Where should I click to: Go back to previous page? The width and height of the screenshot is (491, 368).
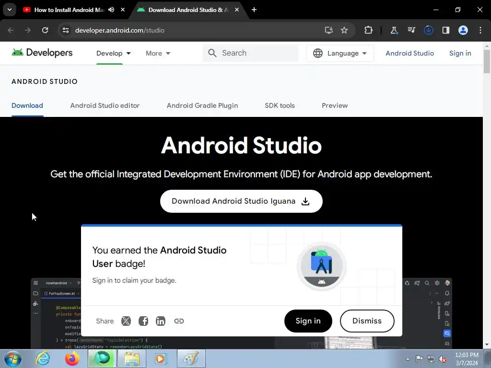[11, 30]
